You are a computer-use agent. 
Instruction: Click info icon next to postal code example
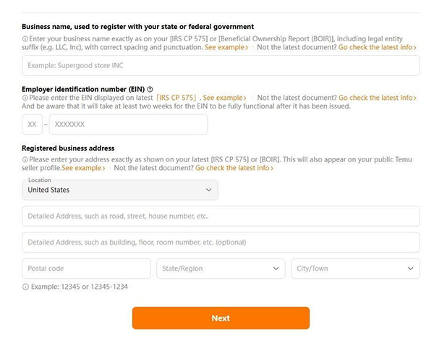(x=25, y=287)
